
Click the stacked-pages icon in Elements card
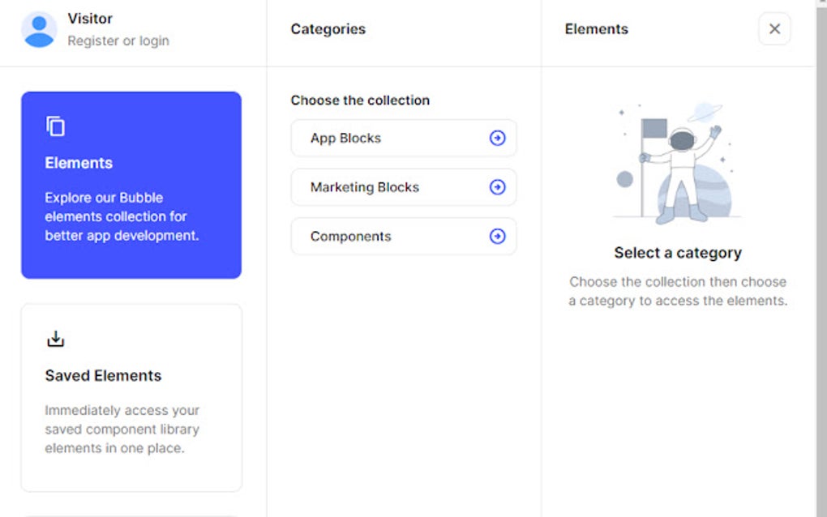[x=55, y=126]
